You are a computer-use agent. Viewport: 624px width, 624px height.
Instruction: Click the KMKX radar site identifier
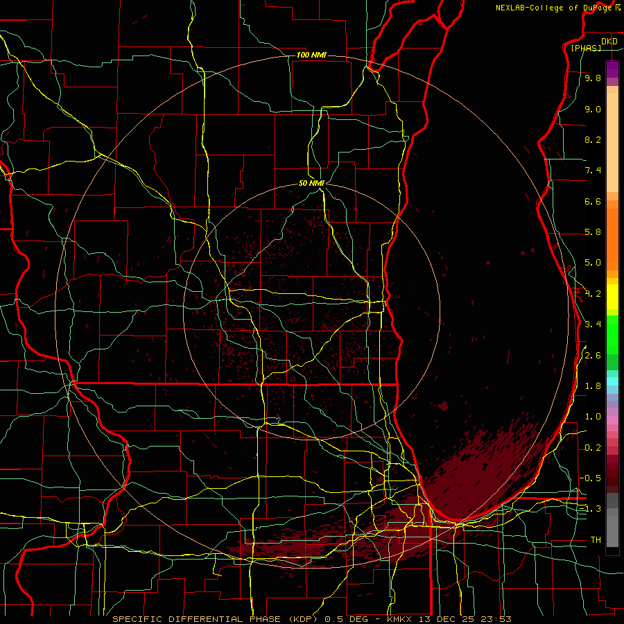[400, 619]
